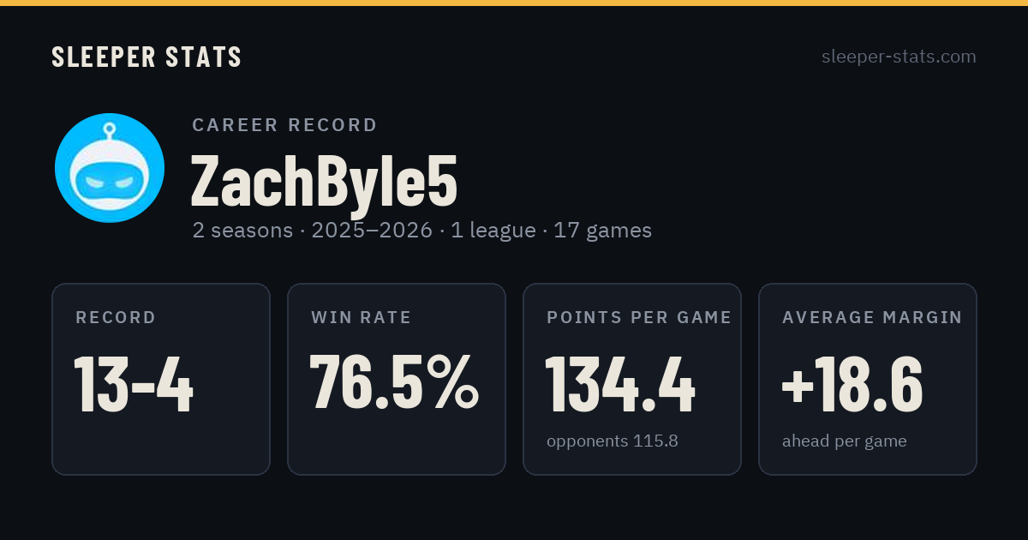Select the Average Margin card
The image size is (1028, 540).
(868, 379)
